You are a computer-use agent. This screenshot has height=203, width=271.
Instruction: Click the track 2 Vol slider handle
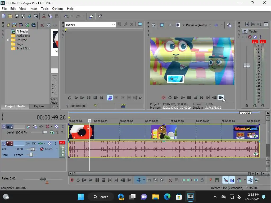coord(32,149)
